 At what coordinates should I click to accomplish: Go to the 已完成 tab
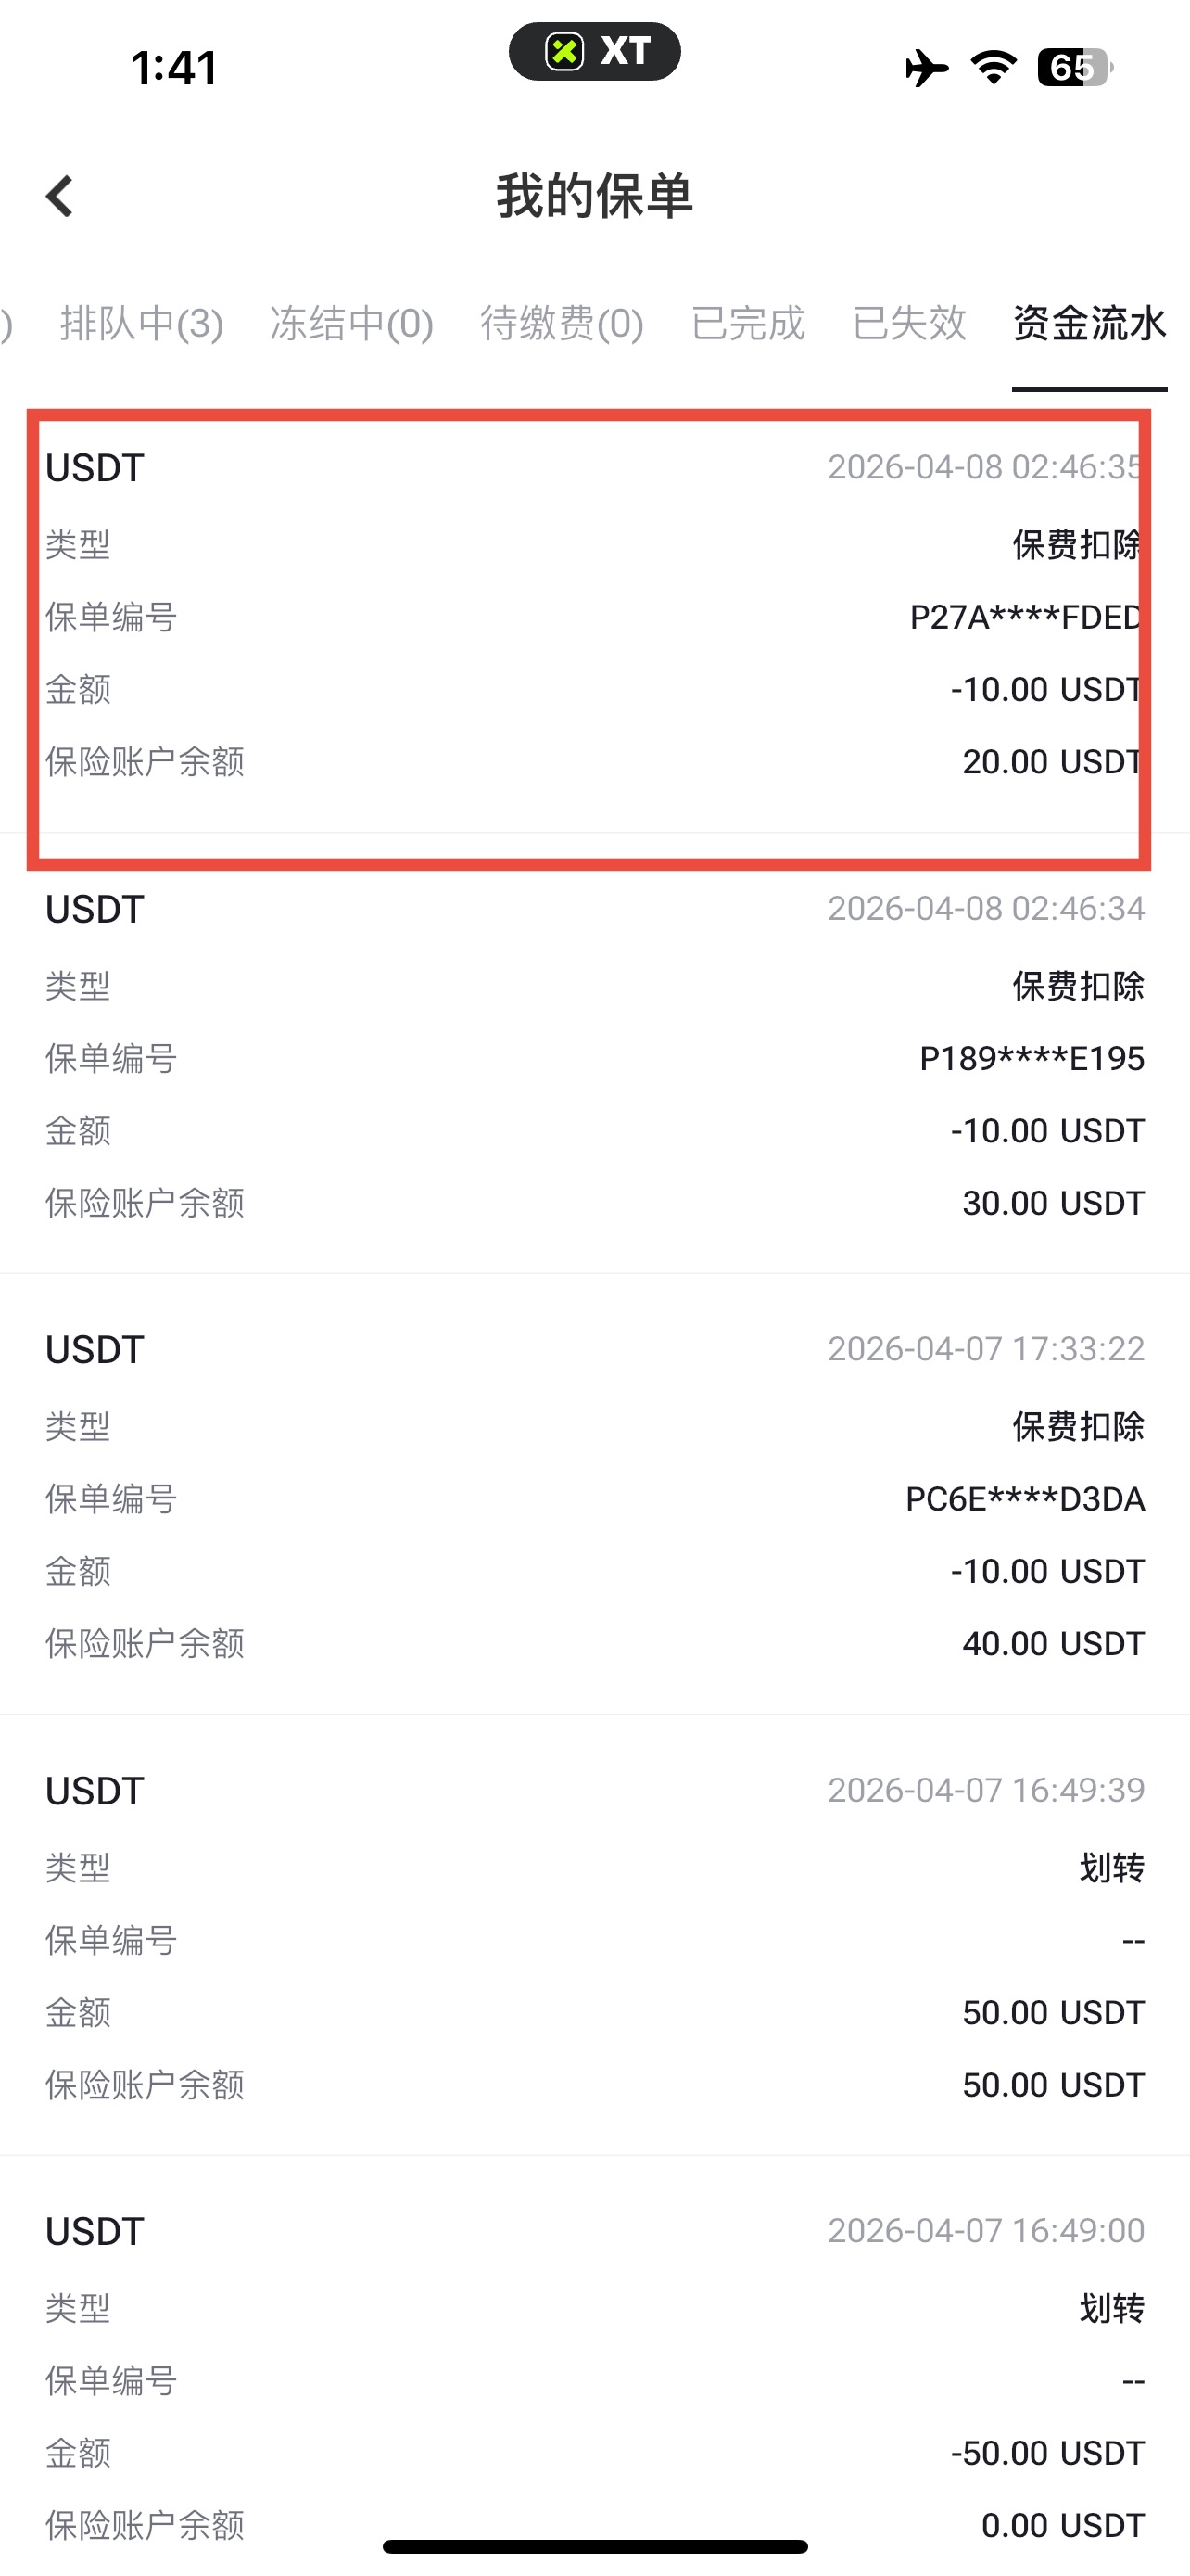(x=747, y=323)
